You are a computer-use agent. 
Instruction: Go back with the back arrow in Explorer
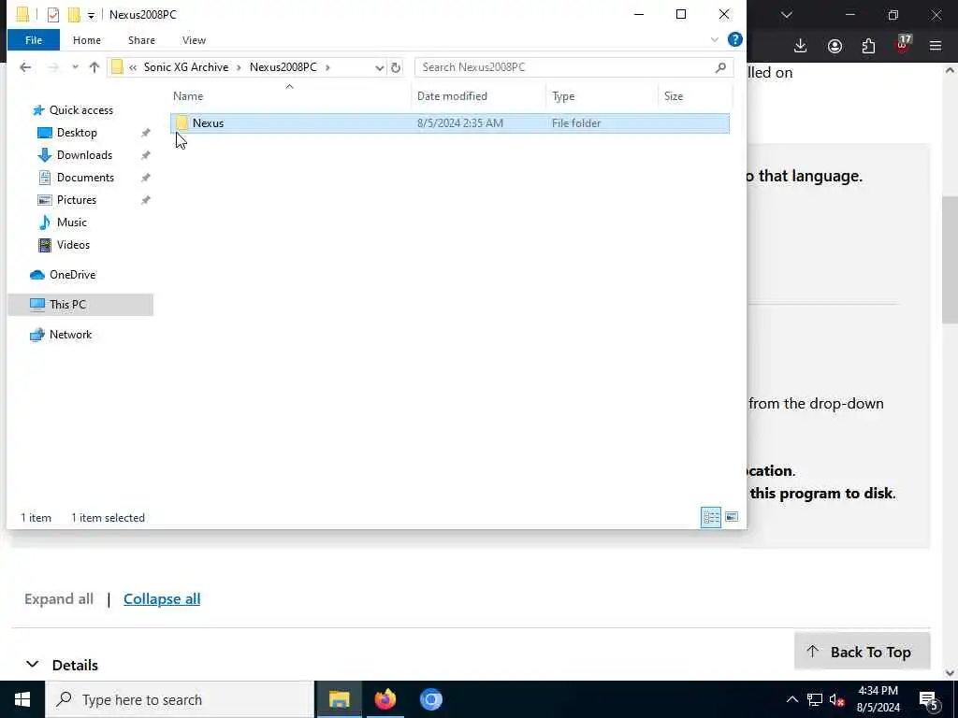[x=25, y=67]
